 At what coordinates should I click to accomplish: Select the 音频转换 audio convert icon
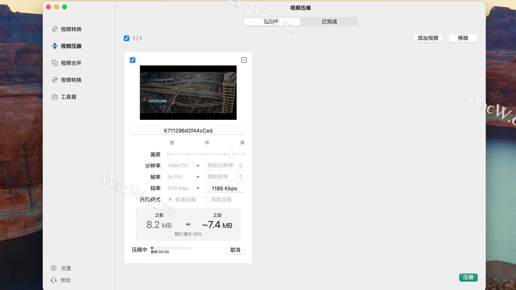[x=55, y=80]
